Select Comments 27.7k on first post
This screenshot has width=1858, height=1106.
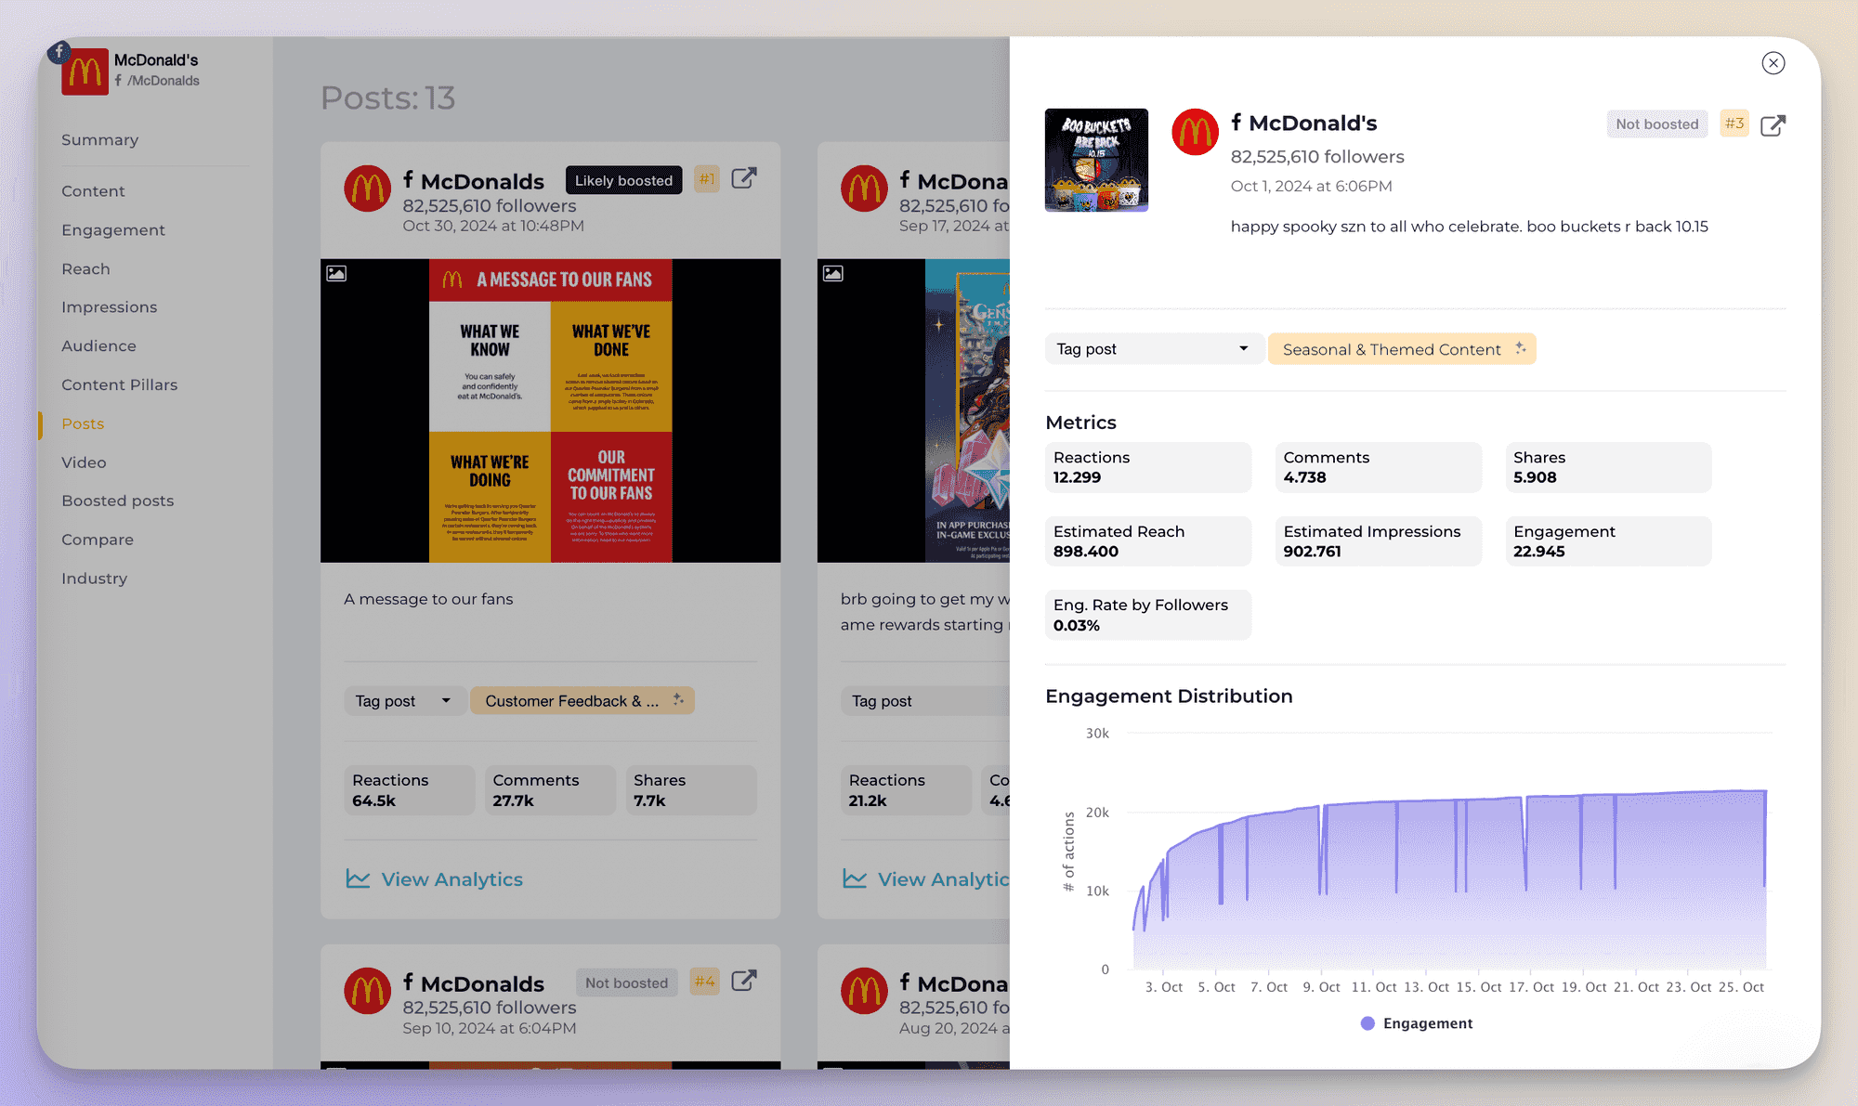click(550, 790)
